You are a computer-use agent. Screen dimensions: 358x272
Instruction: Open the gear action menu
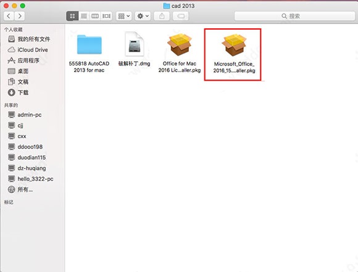coord(143,16)
